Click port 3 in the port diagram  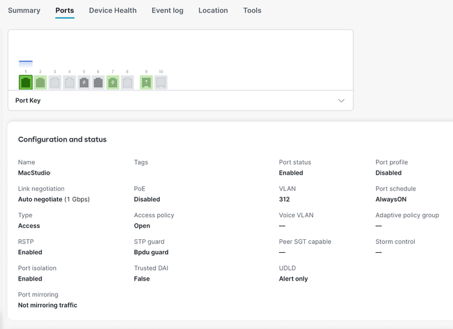click(55, 82)
